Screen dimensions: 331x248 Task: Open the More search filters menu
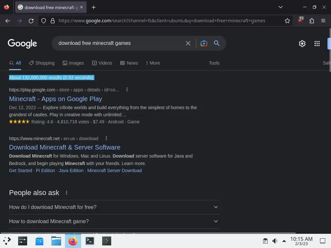click(153, 63)
